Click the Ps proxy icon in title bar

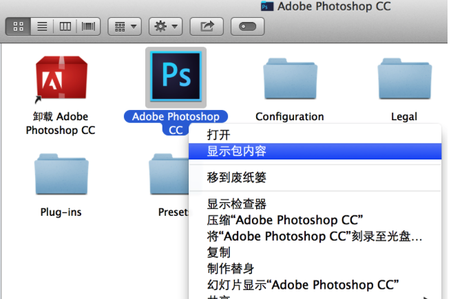(267, 6)
